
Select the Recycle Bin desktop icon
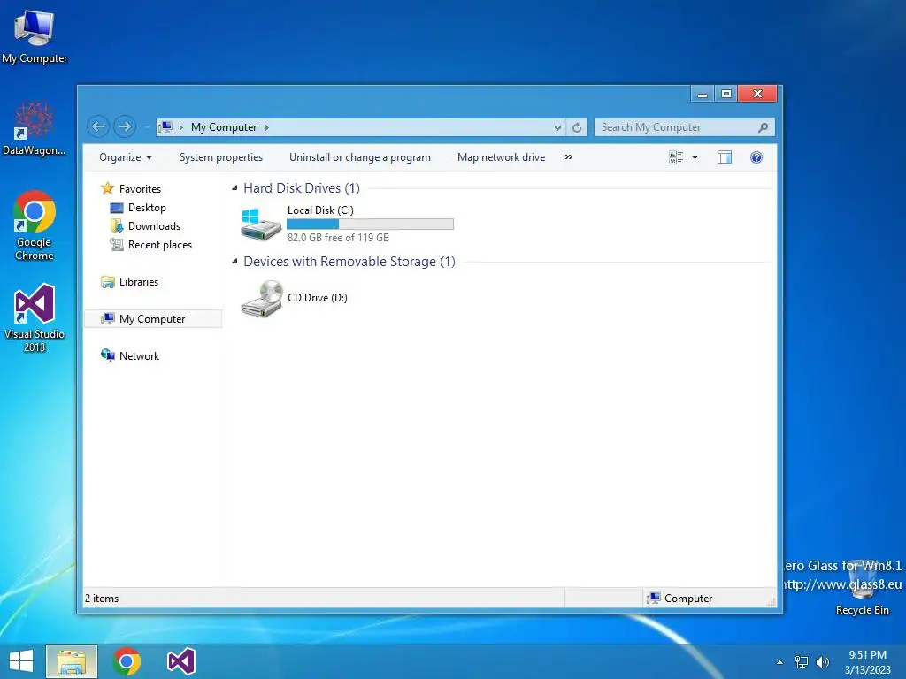pyautogui.click(x=862, y=587)
